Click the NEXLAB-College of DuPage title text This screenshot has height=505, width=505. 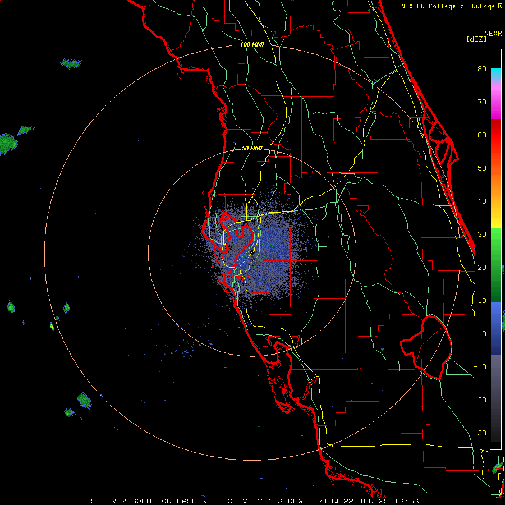(451, 6)
